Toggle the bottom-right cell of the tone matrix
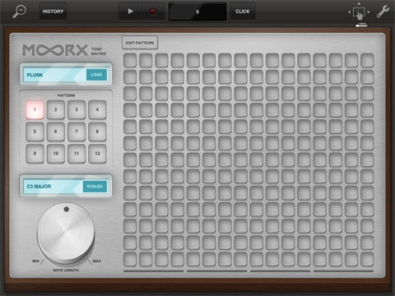This screenshot has width=395, height=296. 367,259
